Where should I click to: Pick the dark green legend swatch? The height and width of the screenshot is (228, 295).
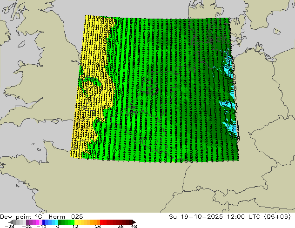point(60,222)
